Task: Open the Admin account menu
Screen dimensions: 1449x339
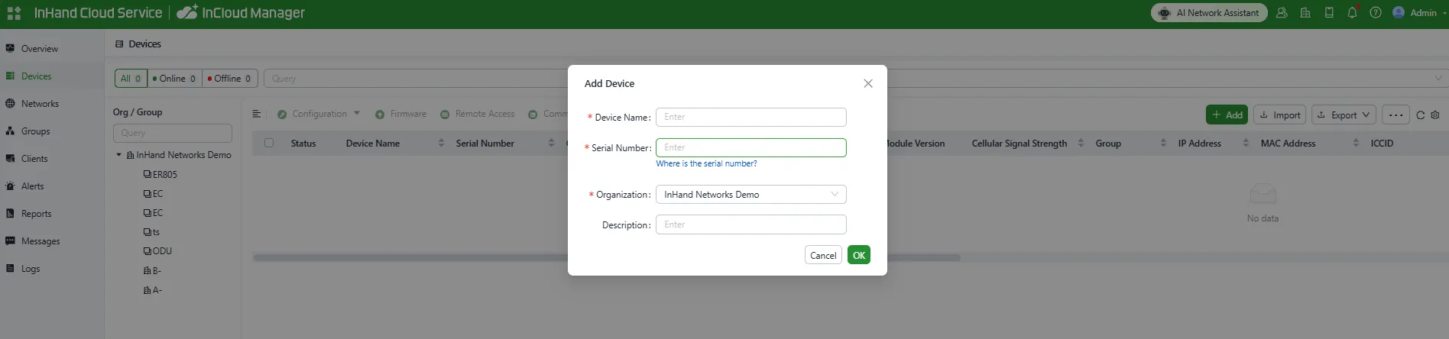Action: 1418,13
